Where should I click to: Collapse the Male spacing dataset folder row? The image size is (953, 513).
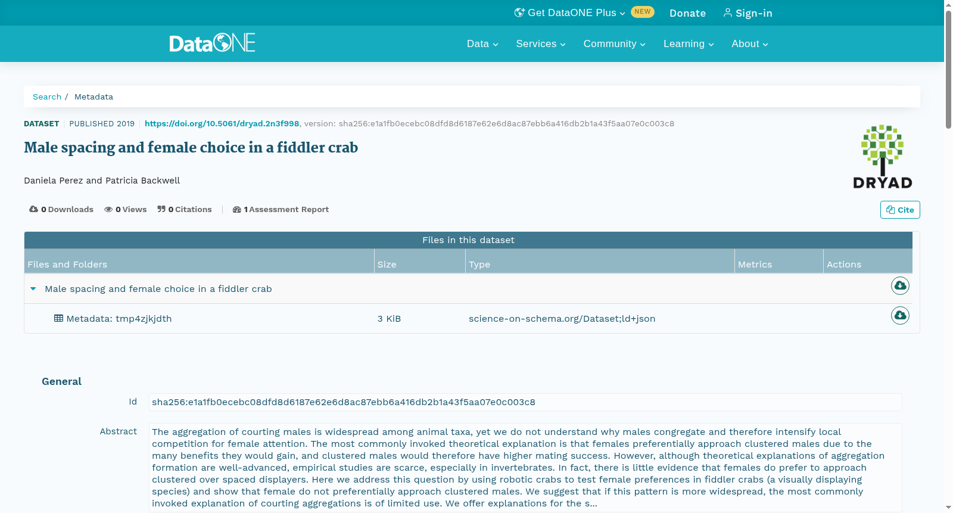(33, 289)
